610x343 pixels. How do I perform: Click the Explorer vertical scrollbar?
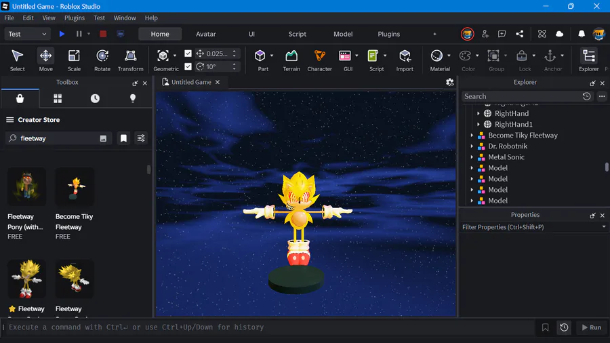tap(607, 167)
